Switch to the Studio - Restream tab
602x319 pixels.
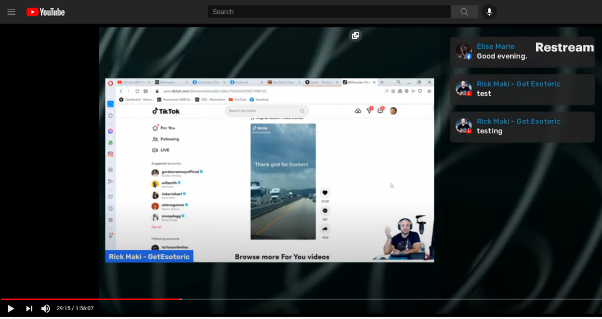(322, 82)
